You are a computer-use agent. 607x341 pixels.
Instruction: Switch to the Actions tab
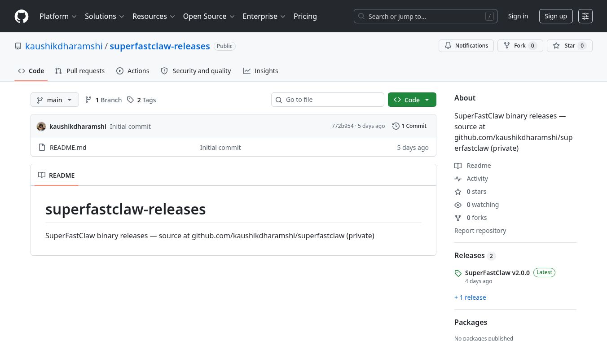[x=132, y=71]
